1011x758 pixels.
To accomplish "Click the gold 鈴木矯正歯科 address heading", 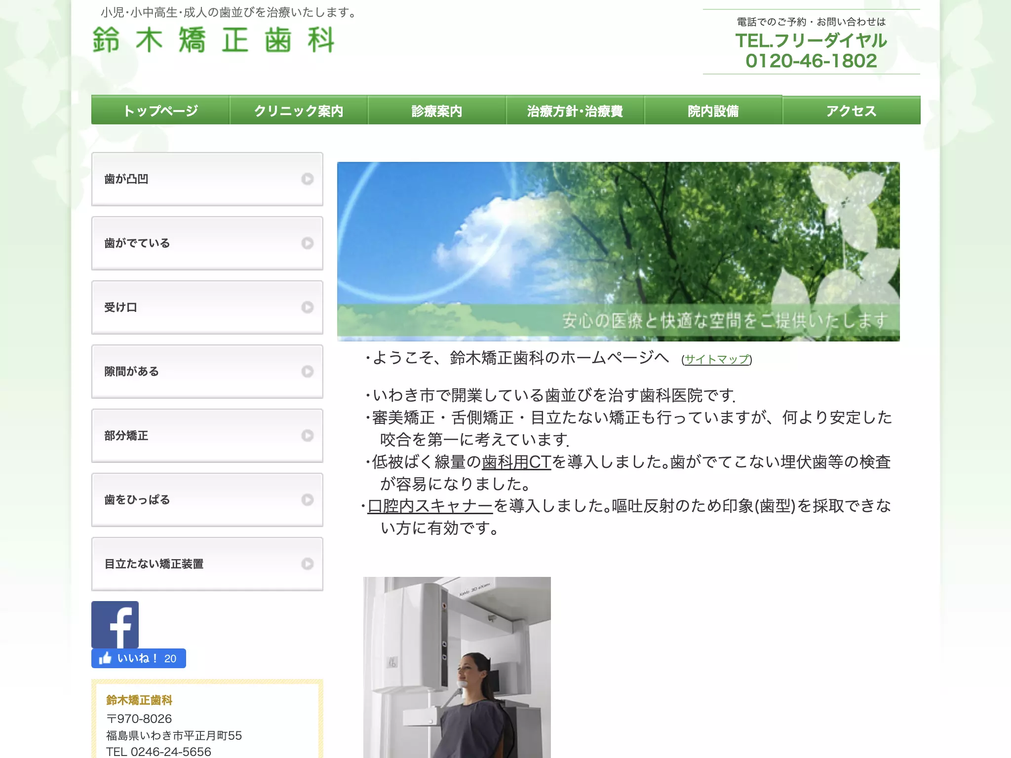I will (x=139, y=700).
